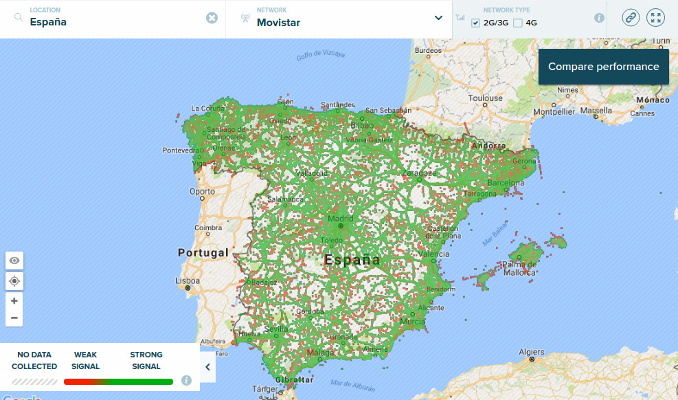Click the Marsella label on the map
678x400 pixels.
click(596, 110)
